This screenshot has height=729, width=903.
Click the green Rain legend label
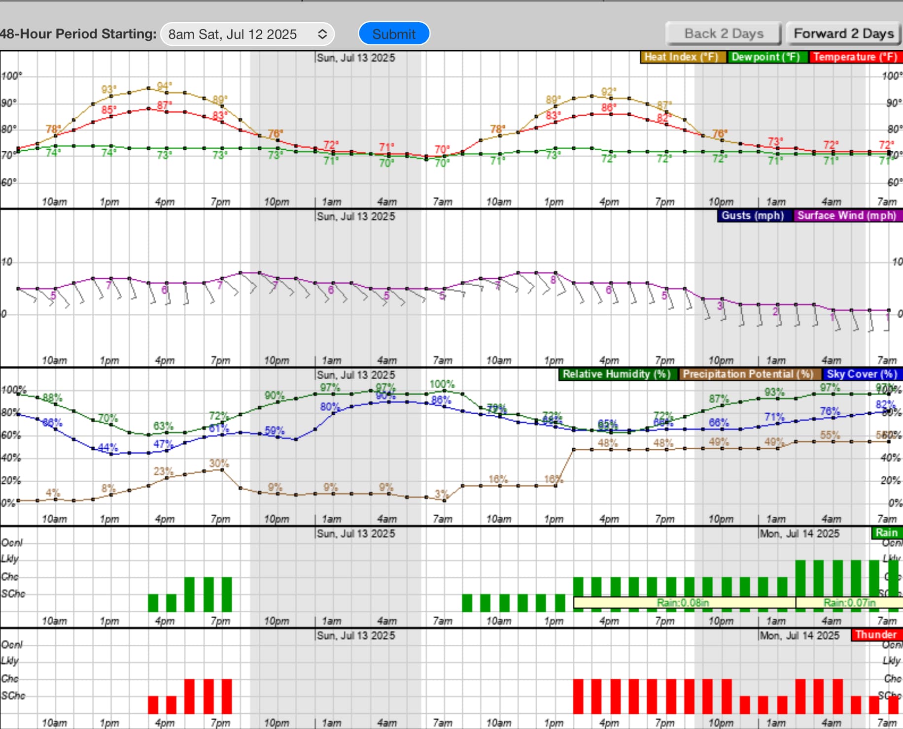pos(886,532)
